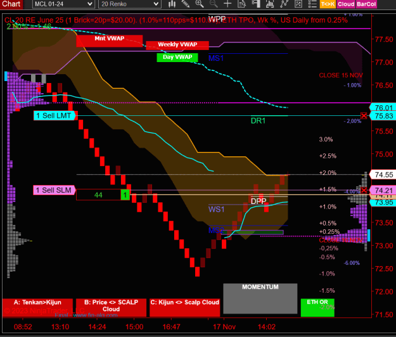
Task: Switch to the Chart tab
Action: click(x=11, y=4)
